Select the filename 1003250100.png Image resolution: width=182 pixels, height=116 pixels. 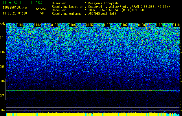pos(15,8)
